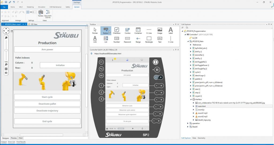Fit designer view to screen
This screenshot has width=274, height=145.
(6, 69)
